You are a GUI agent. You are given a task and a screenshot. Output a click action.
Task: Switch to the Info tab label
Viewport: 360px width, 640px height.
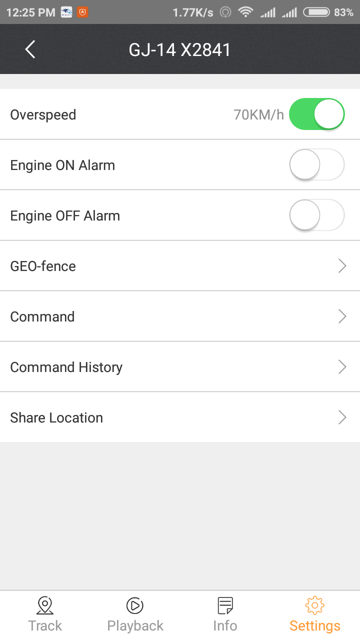point(225,626)
